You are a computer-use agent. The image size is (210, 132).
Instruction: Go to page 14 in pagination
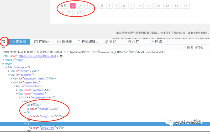176,6
